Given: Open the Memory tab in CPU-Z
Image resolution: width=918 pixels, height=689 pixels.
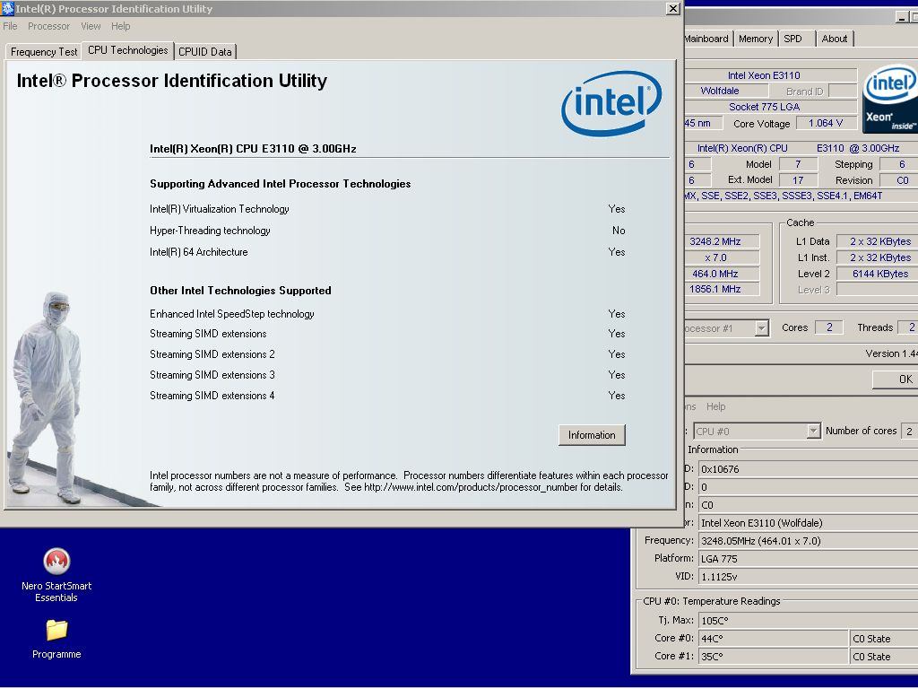Looking at the screenshot, I should pyautogui.click(x=755, y=39).
